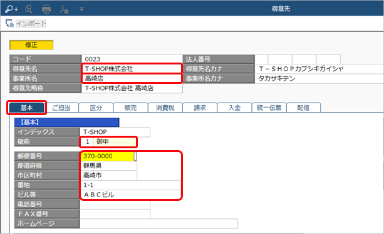384x234 pixels.
Task: Click the 得意先略称 field
Action: tap(132, 88)
